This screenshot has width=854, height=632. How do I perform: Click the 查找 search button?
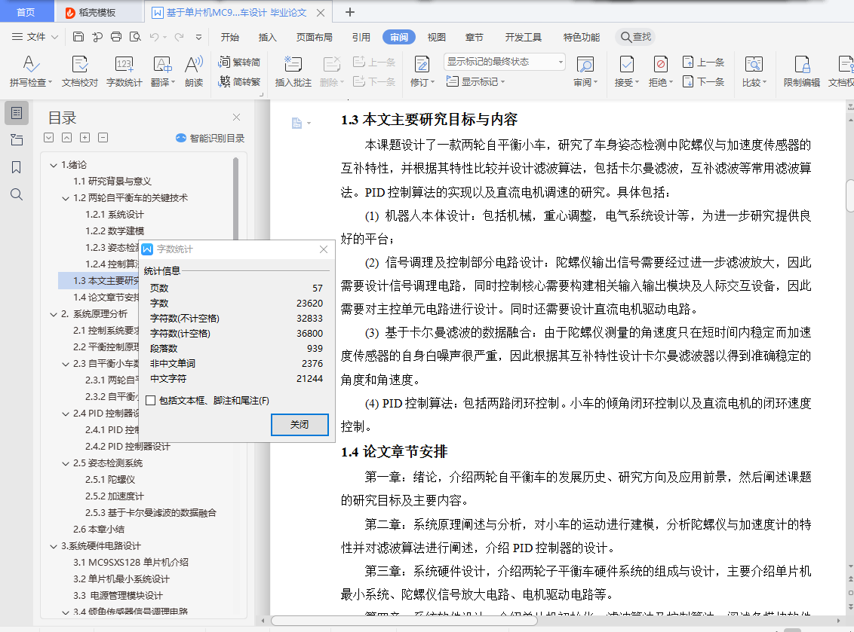pyautogui.click(x=635, y=36)
